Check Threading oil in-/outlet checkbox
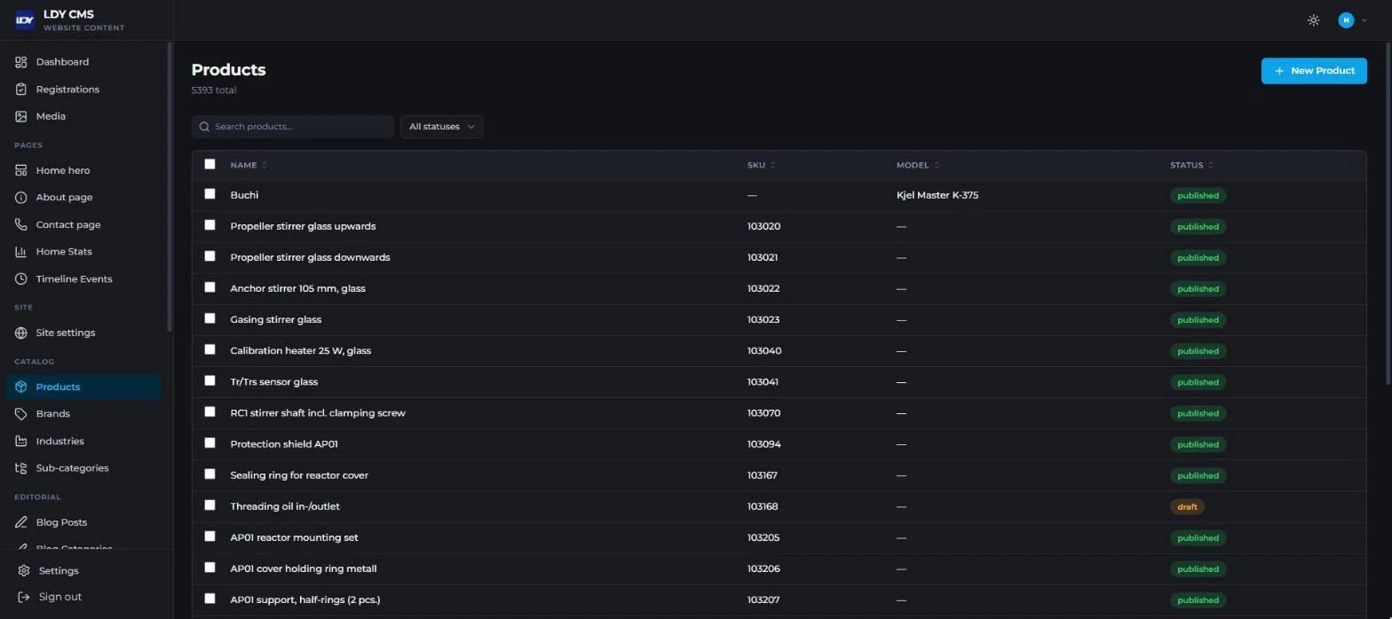This screenshot has width=1392, height=619. [210, 505]
